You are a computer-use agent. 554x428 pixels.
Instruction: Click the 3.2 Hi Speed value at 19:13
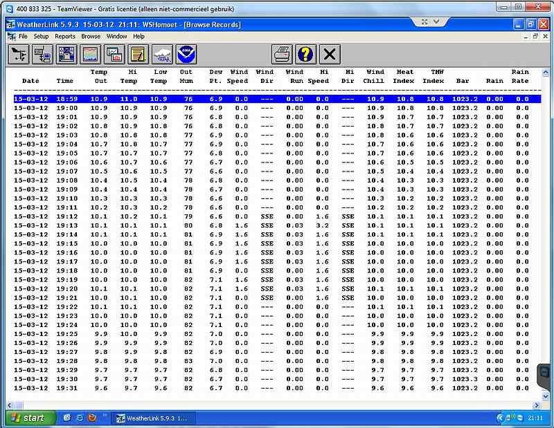point(322,226)
